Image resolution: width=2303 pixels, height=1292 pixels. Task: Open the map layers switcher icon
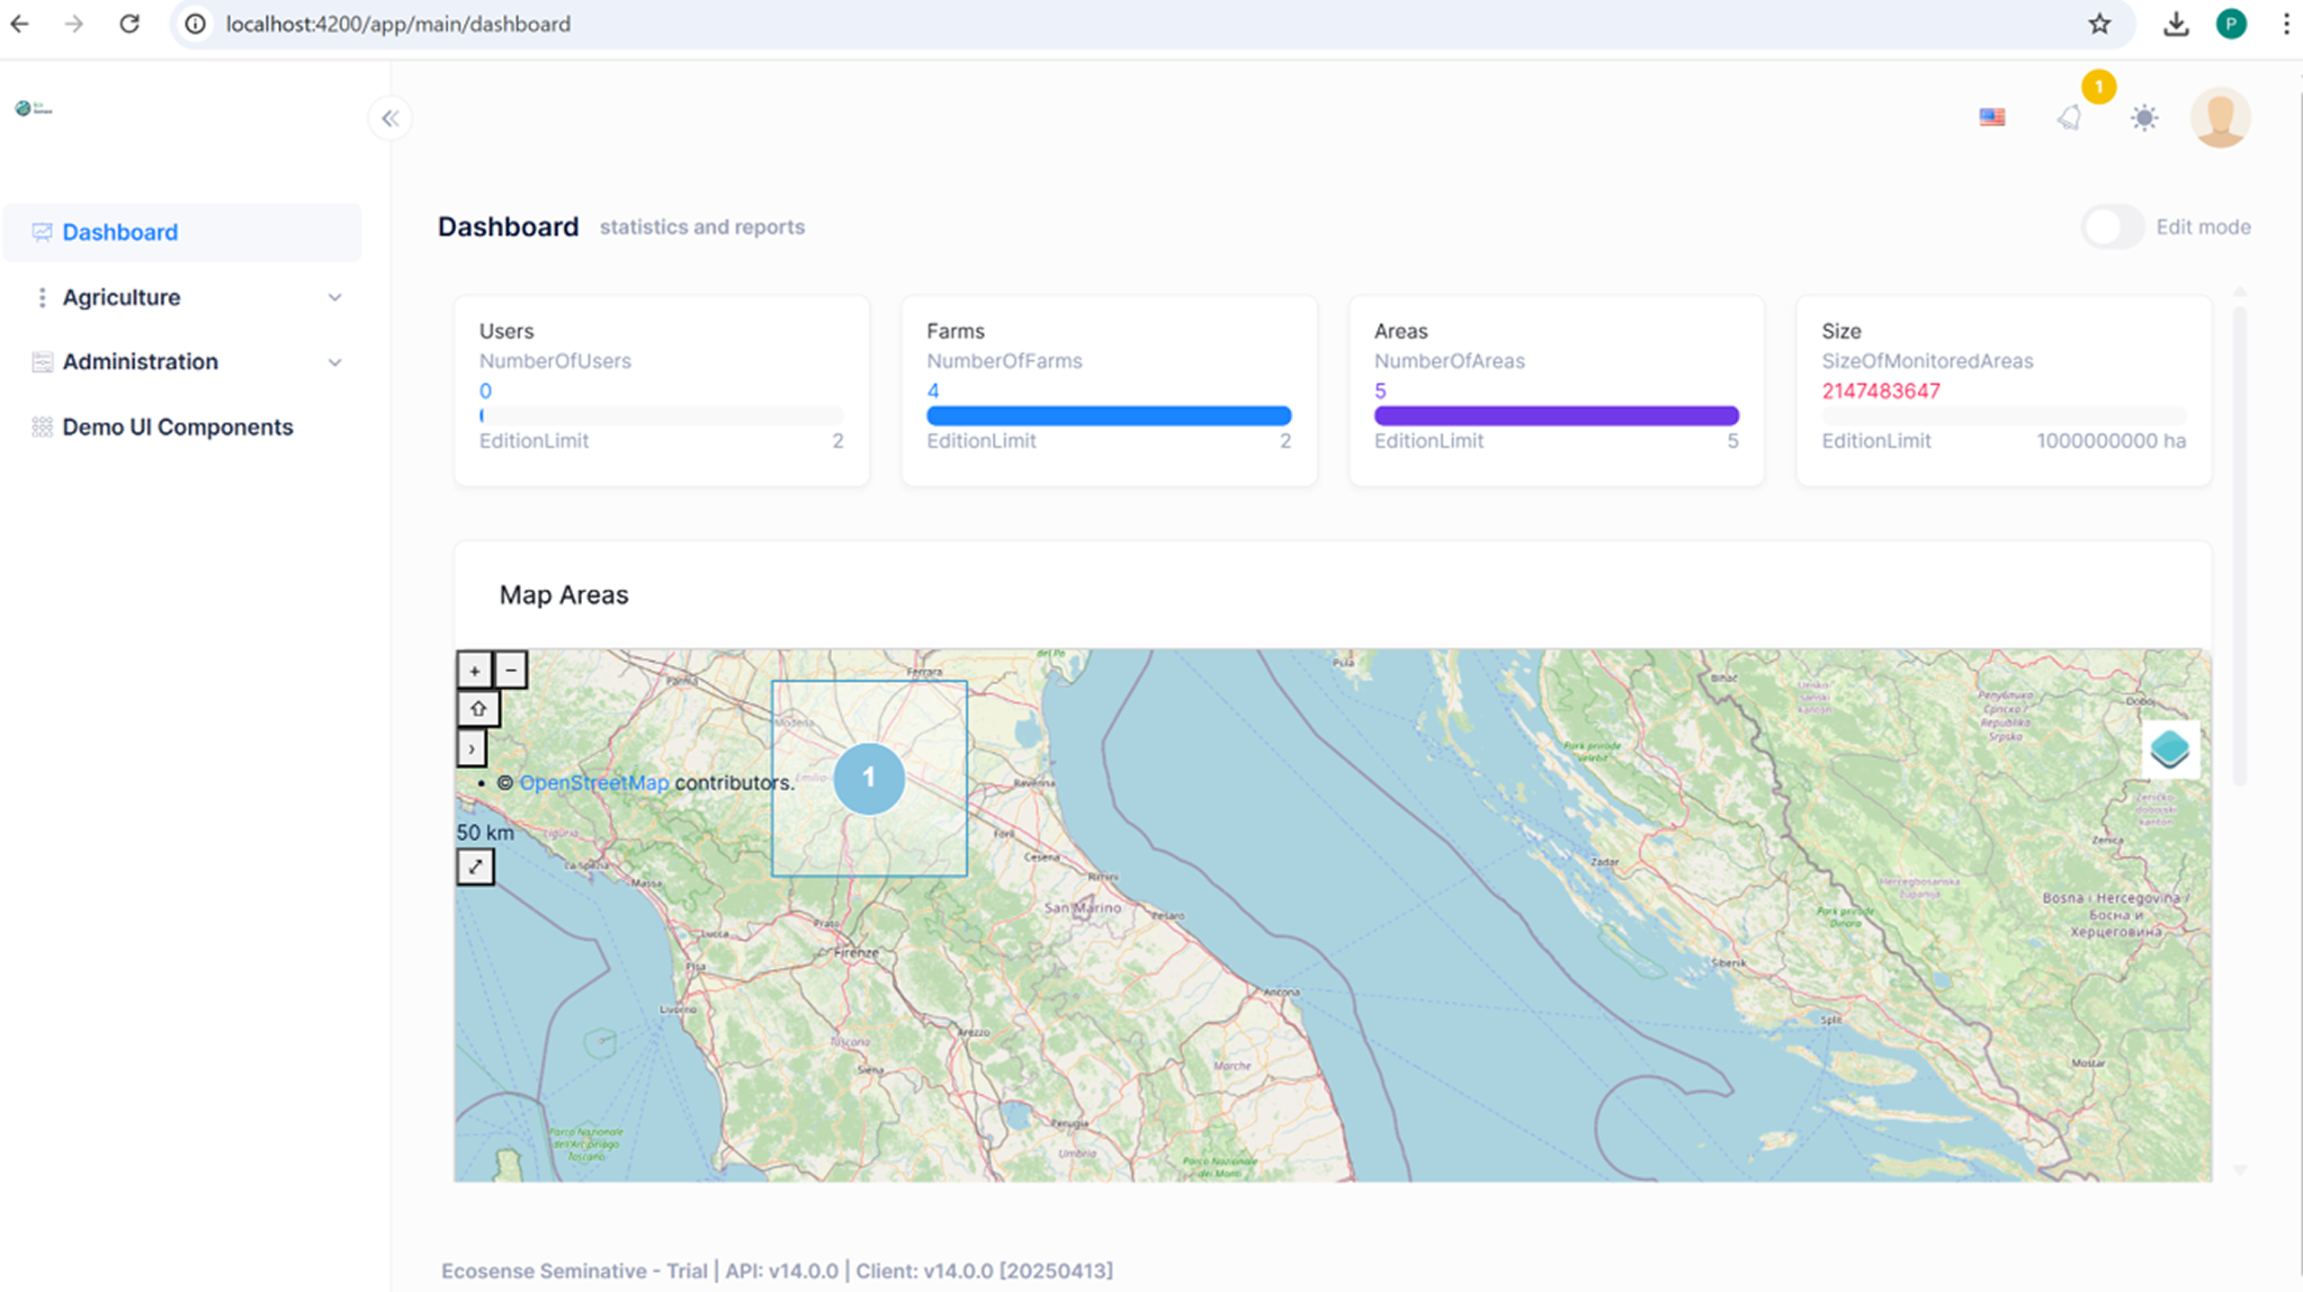(2169, 749)
